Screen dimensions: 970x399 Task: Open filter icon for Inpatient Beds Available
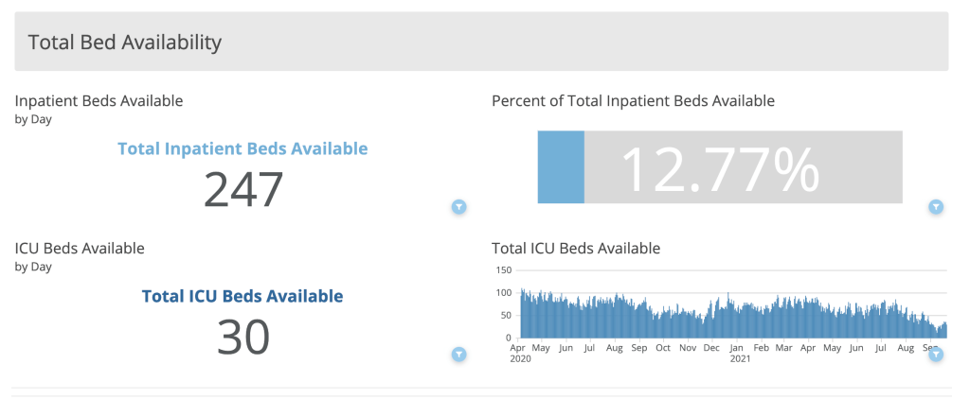(458, 207)
